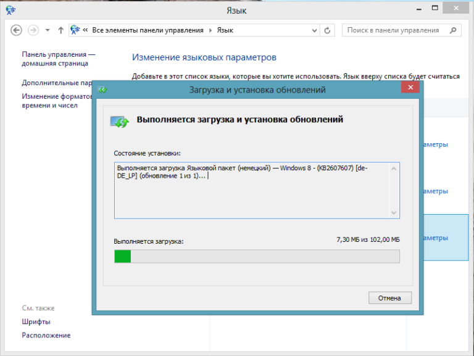Click the Язык window system icon

pyautogui.click(x=10, y=10)
